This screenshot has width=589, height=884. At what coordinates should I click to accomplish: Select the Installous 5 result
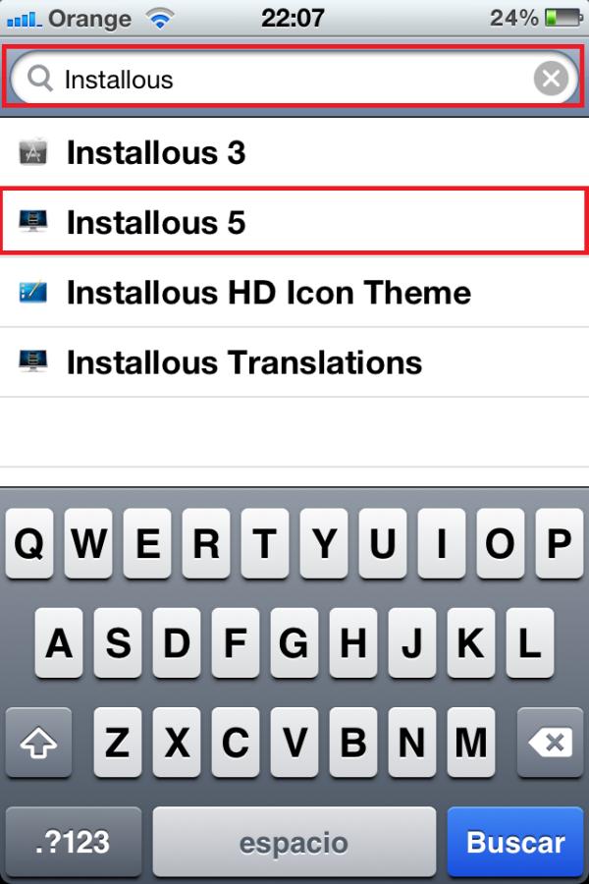[294, 223]
